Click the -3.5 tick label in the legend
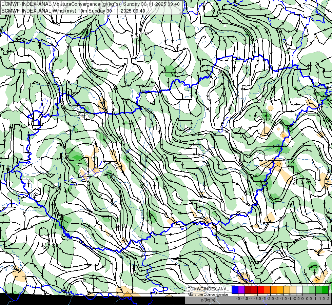Viewport: 332px width, 305px height. tap(257, 299)
